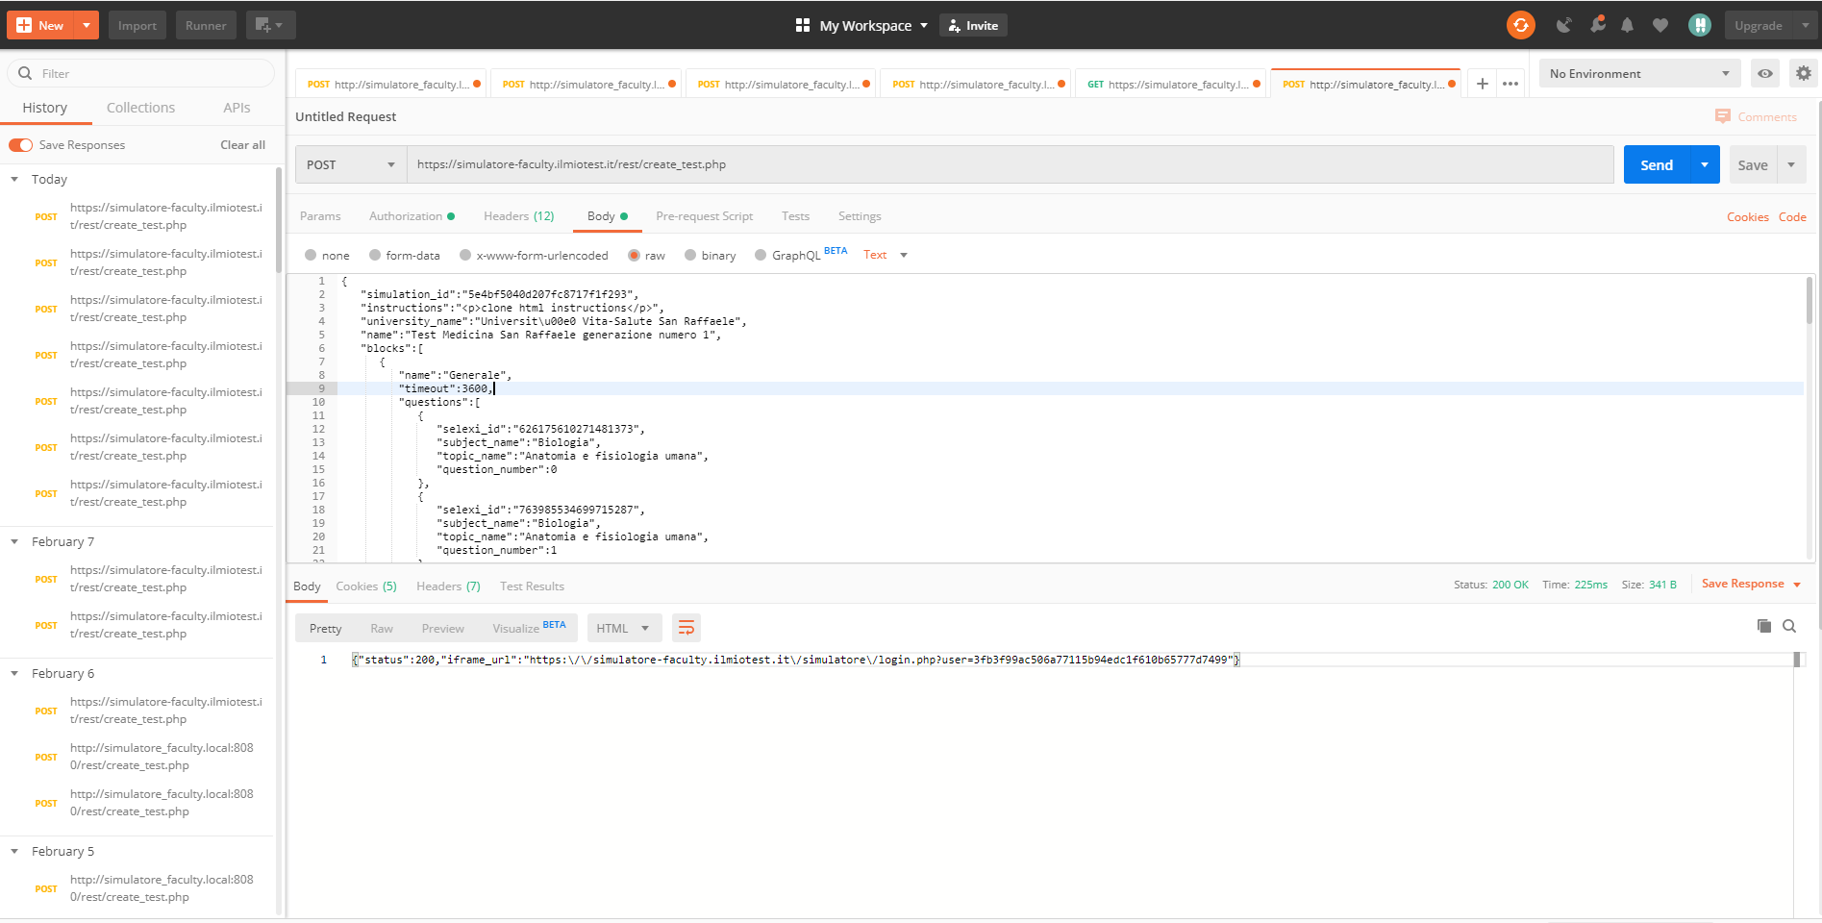The image size is (1822, 923).
Task: Open the Params request tab
Action: [320, 216]
